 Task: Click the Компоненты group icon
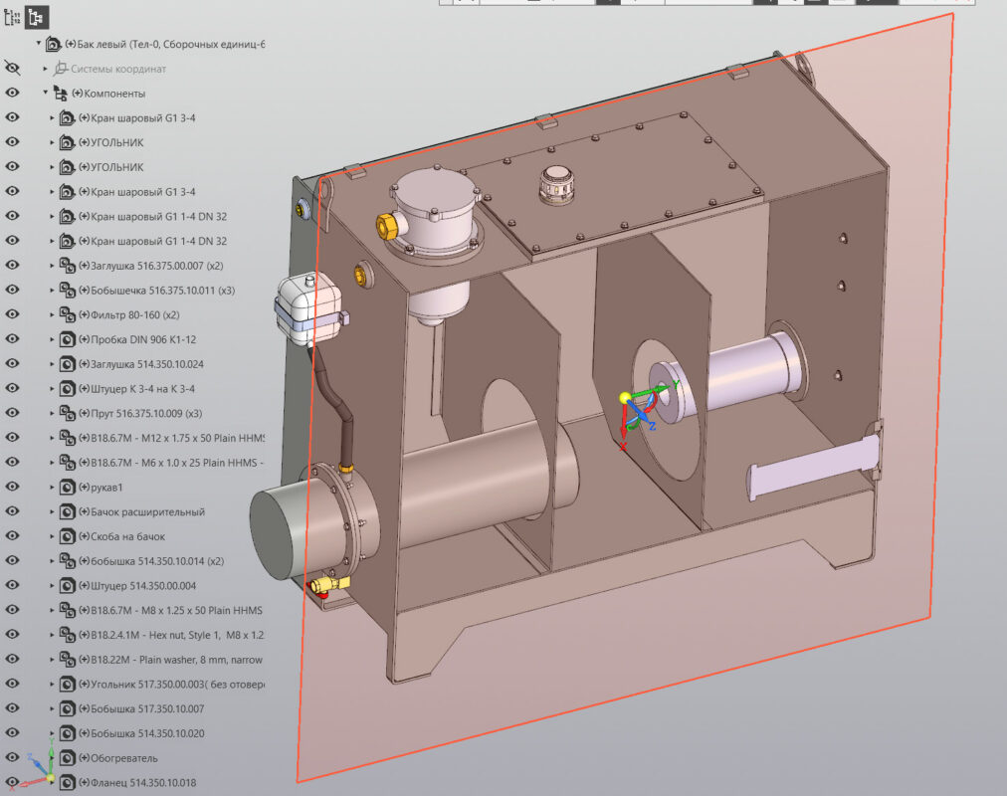pyautogui.click(x=61, y=94)
